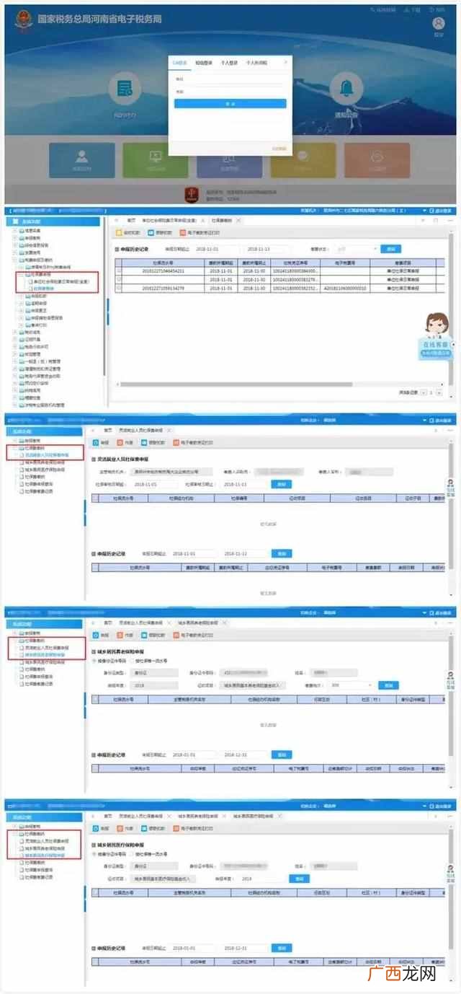
Task: Switch to 城乡居民养老保险申报 tab in 医疗保险 screen
Action: (200, 815)
